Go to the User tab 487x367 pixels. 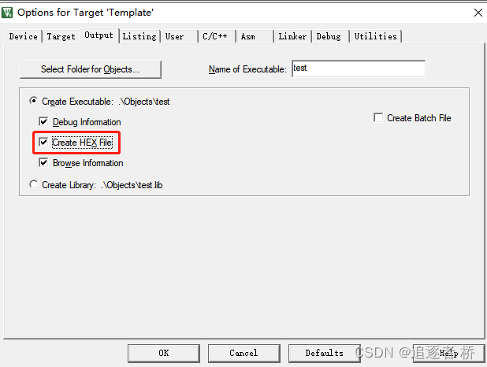click(x=179, y=37)
